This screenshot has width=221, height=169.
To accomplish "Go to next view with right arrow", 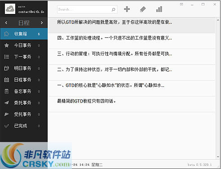I will 42,23.
